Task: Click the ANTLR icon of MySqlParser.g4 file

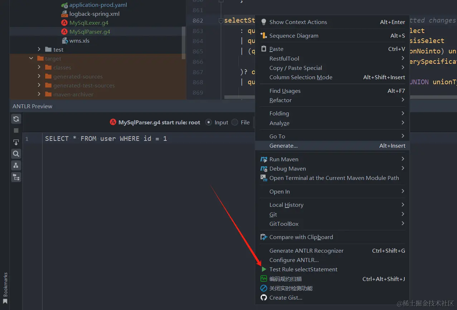Action: 64,32
